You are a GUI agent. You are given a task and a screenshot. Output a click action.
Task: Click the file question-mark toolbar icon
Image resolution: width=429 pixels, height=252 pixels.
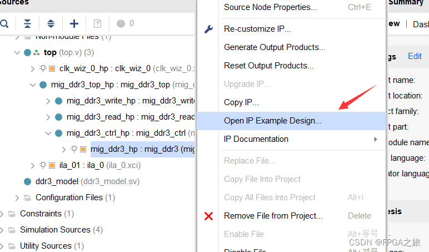pyautogui.click(x=97, y=24)
